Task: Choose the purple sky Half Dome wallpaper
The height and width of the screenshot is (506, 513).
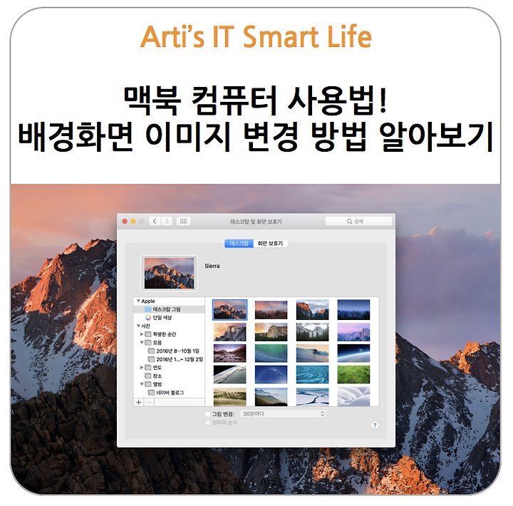Action: pos(353,332)
